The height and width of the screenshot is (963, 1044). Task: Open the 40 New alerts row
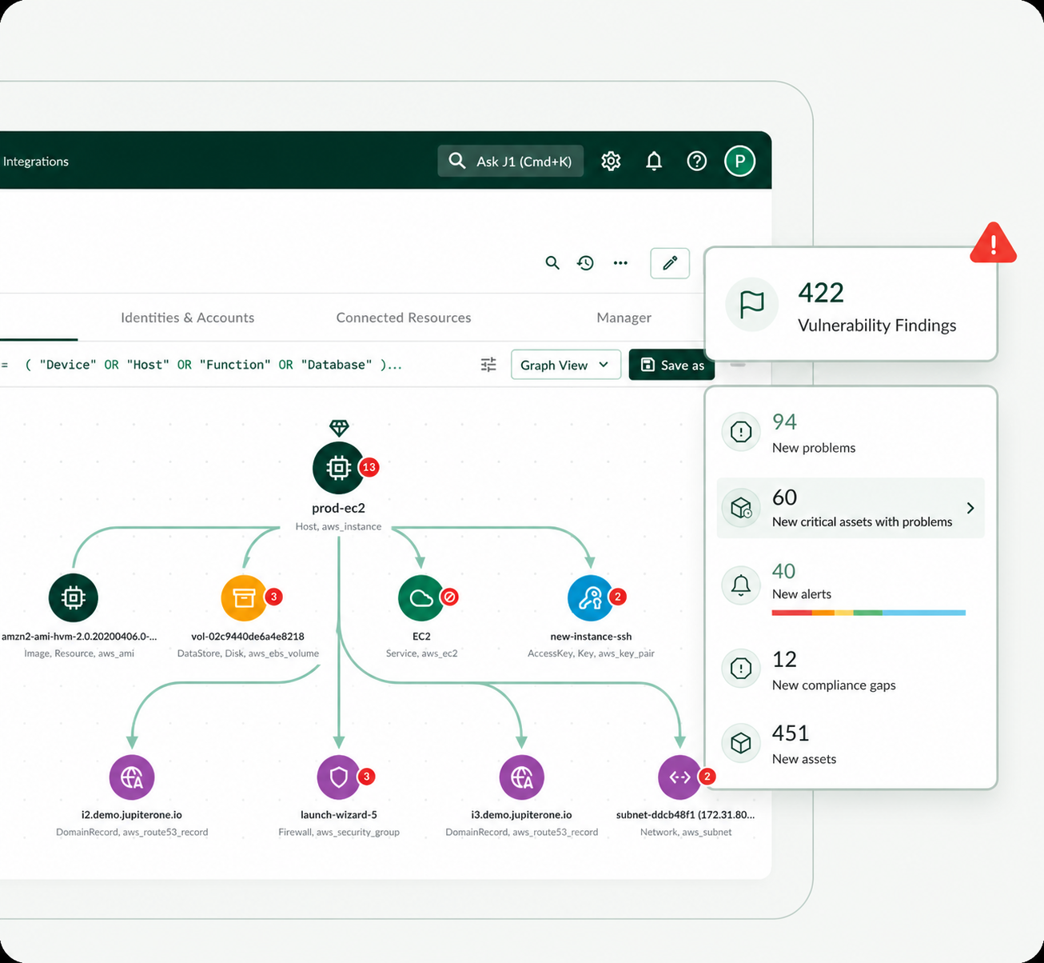pyautogui.click(x=851, y=588)
